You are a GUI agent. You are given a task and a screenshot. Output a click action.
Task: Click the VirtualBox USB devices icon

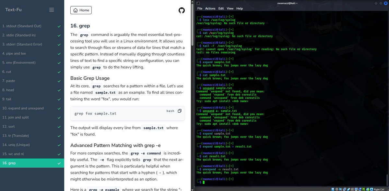348,189
